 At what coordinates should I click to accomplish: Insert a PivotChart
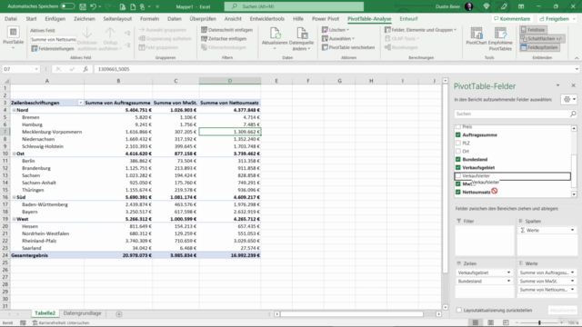[x=477, y=36]
